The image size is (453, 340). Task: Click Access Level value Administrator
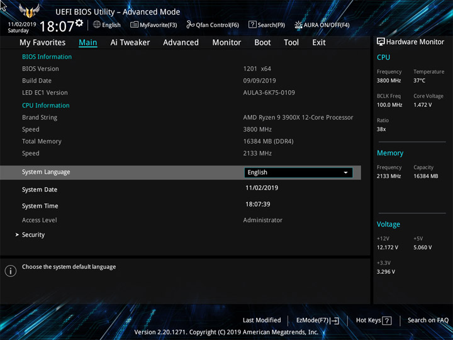(262, 220)
